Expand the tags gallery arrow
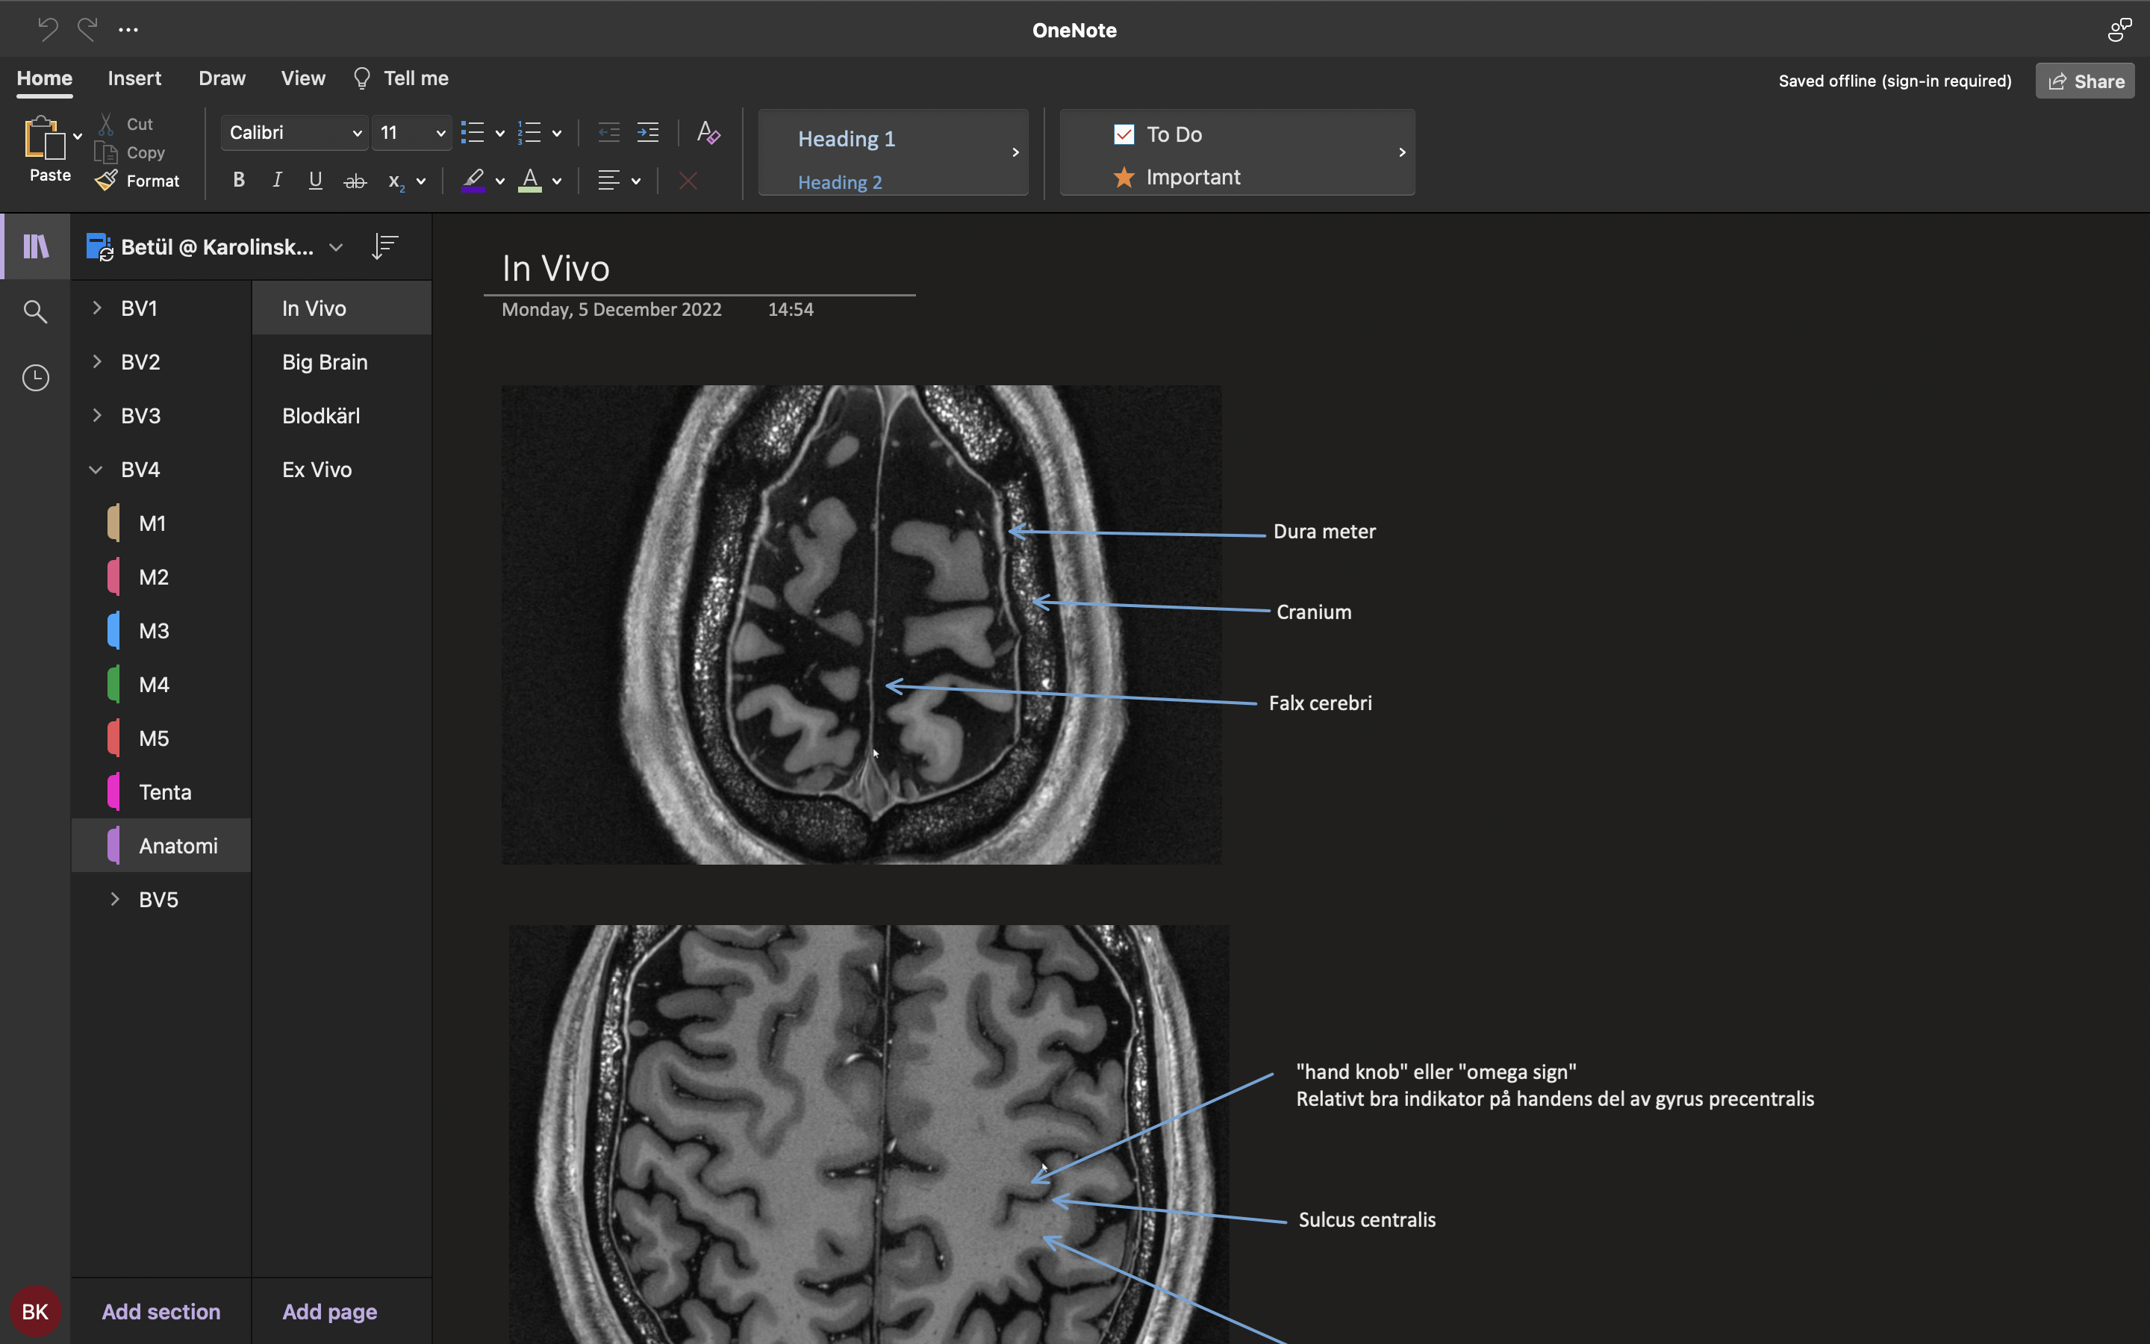2150x1344 pixels. 1402,152
